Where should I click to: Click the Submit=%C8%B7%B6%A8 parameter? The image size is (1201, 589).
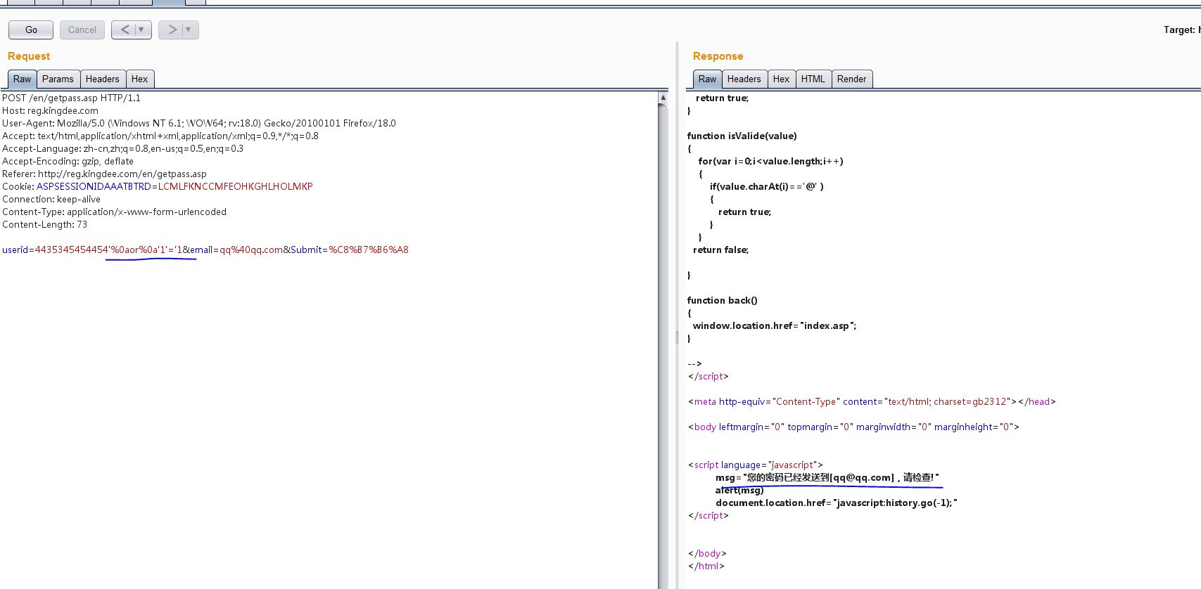click(x=350, y=250)
